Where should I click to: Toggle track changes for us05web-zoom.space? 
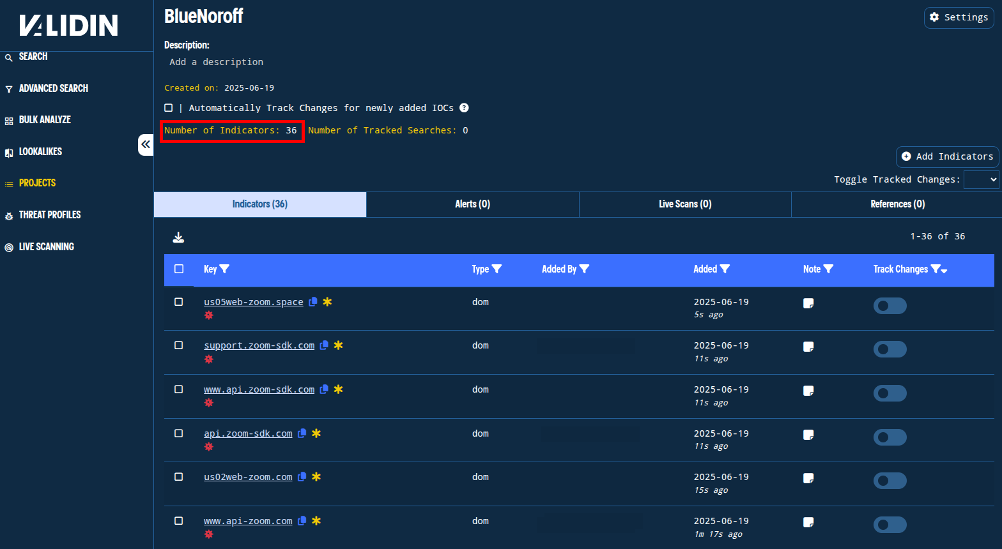[890, 306]
